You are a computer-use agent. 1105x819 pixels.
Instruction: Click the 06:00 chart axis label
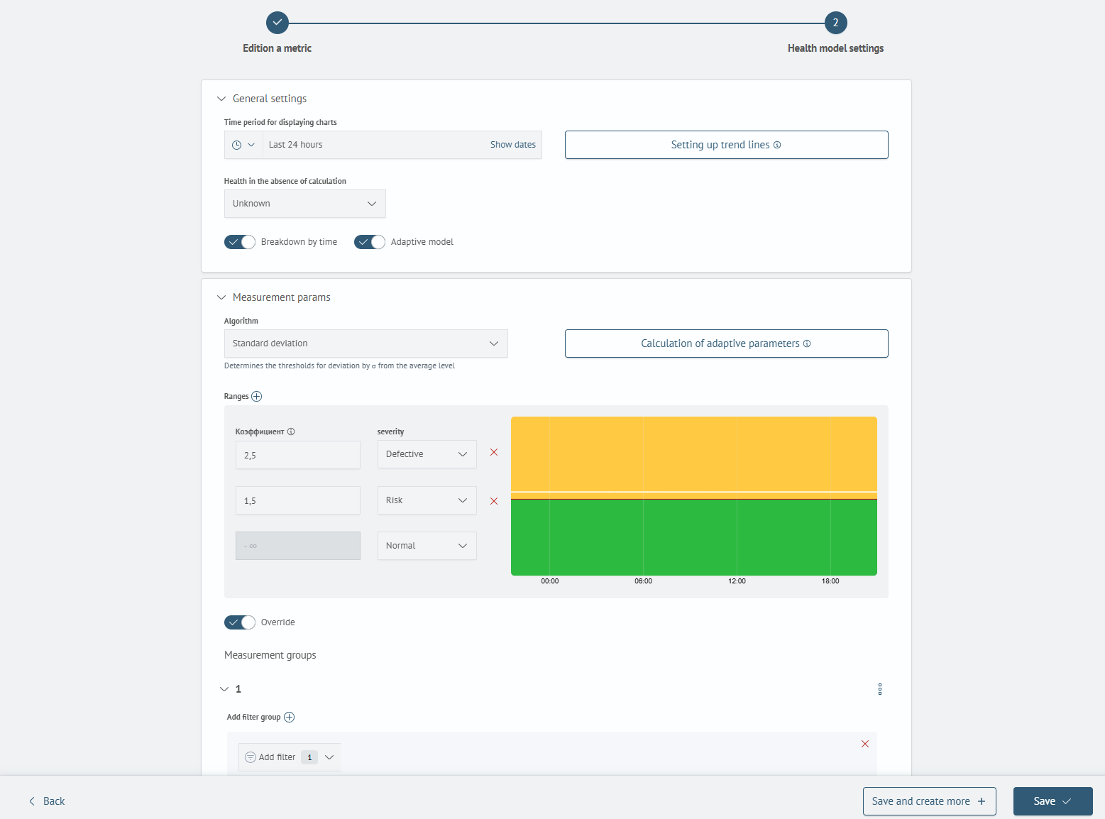(x=643, y=581)
